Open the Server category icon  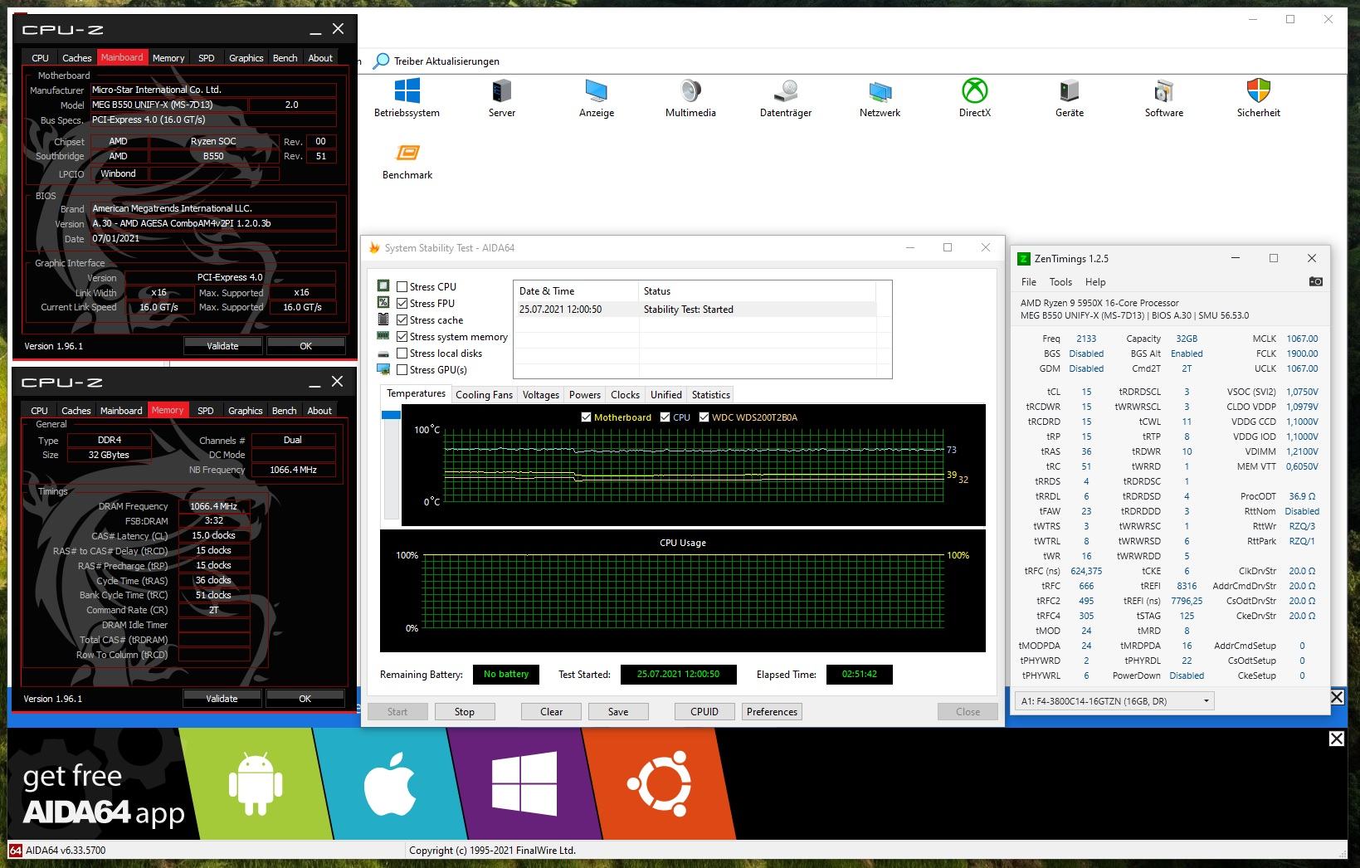[x=501, y=90]
